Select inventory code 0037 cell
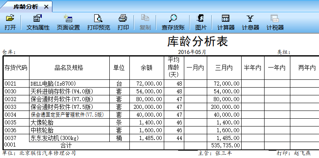 (x=16, y=138)
